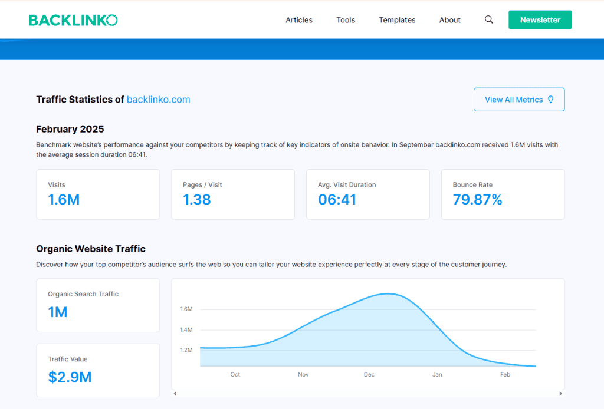The height and width of the screenshot is (409, 604).
Task: Follow the backlinko.com link
Action: point(158,100)
